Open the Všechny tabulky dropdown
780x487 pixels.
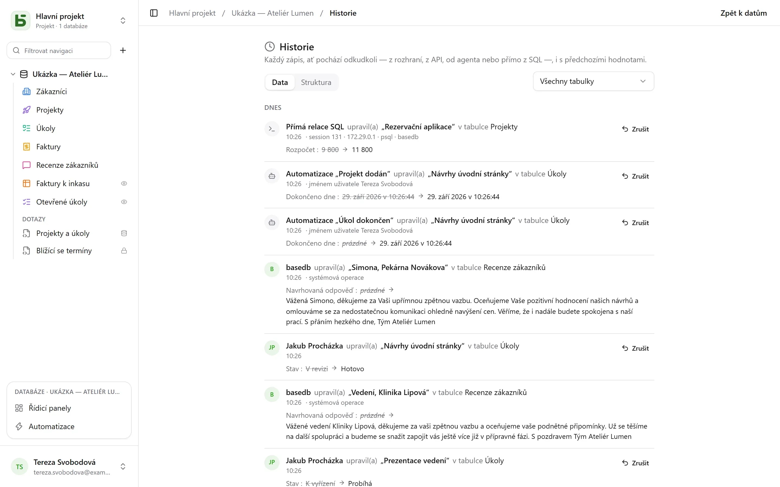click(593, 81)
